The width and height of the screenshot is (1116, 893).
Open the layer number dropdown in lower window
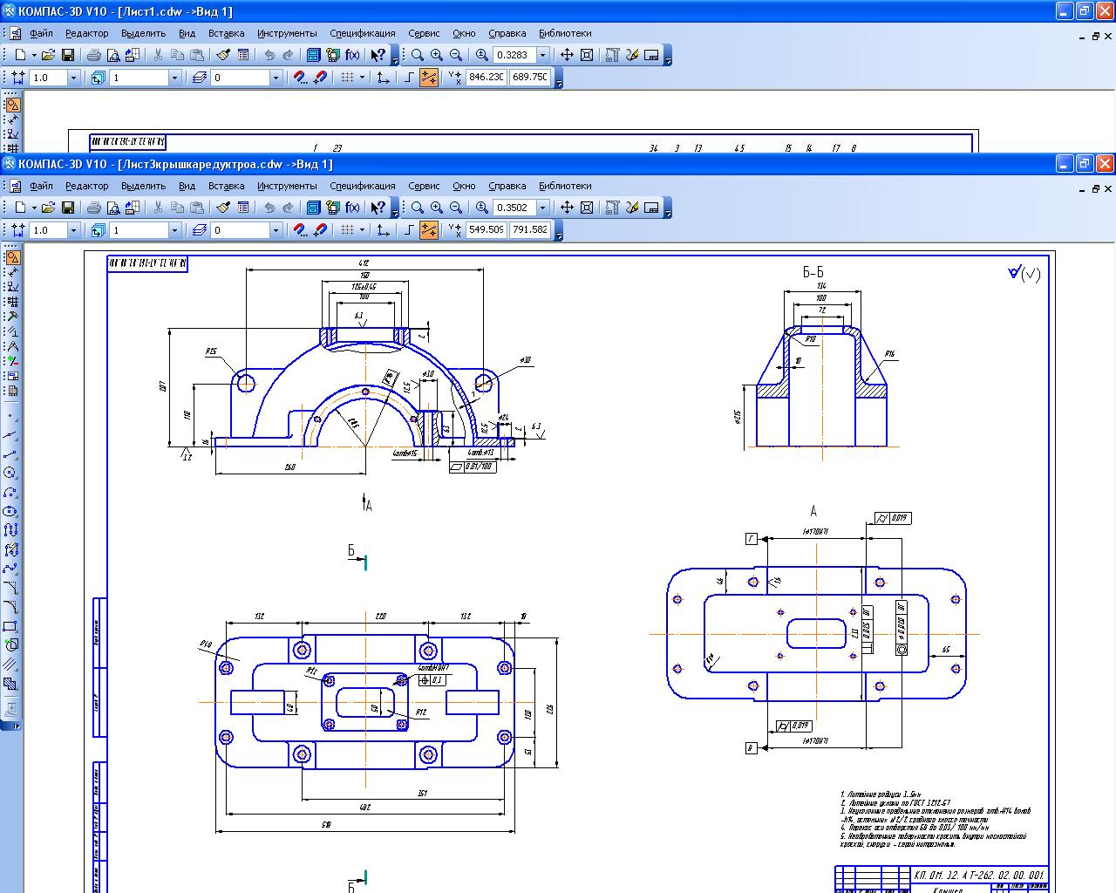(x=276, y=230)
